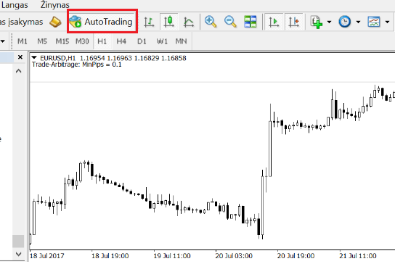The width and height of the screenshot is (395, 264).
Task: Switch chart to line chart view
Action: 189,22
